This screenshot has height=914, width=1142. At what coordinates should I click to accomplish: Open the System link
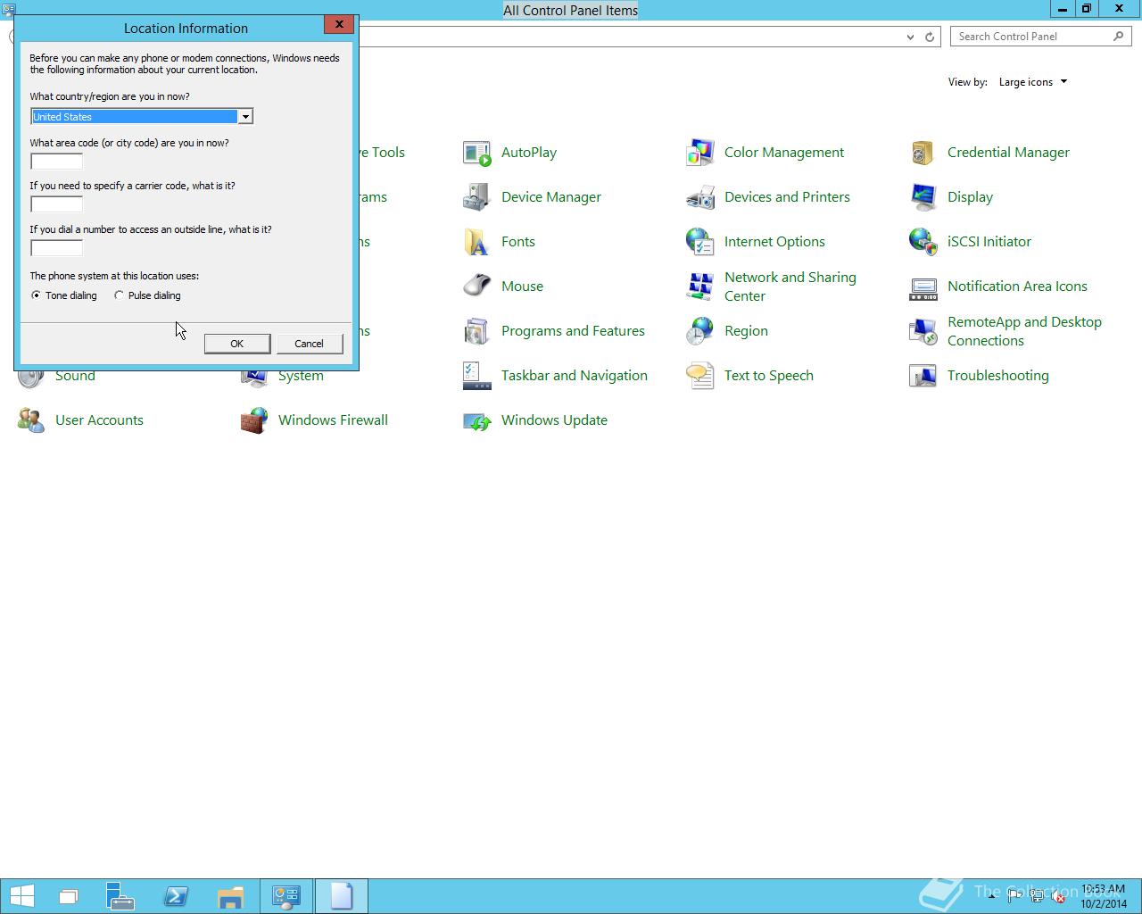coord(301,376)
